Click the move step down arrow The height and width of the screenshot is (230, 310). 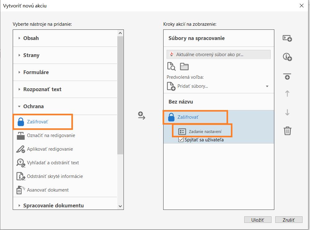click(287, 112)
